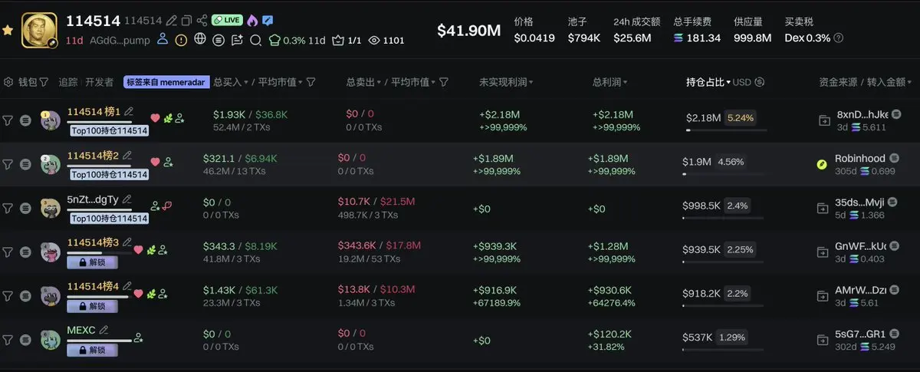The image size is (920, 372).
Task: Click the 解锁 unlock button under 114514榜3
Action: tap(92, 262)
